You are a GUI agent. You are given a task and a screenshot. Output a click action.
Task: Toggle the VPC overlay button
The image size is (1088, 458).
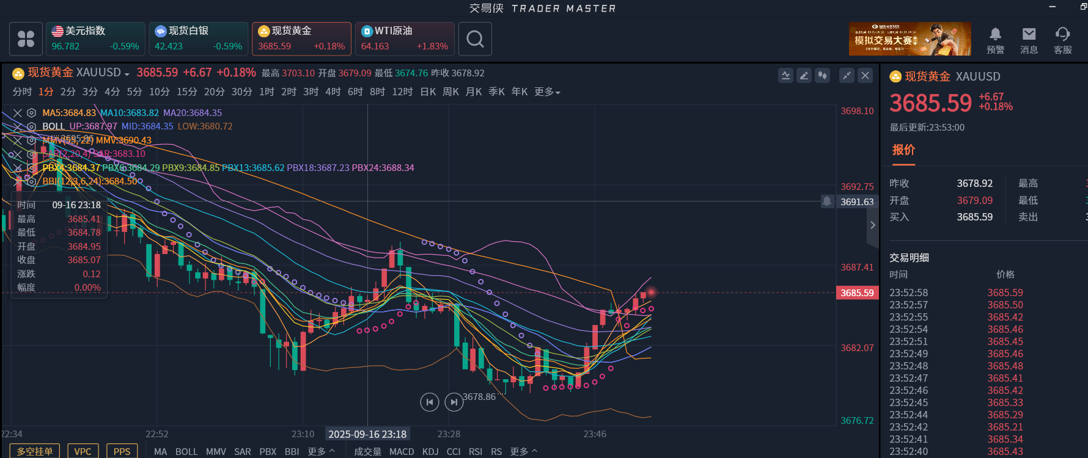(83, 451)
